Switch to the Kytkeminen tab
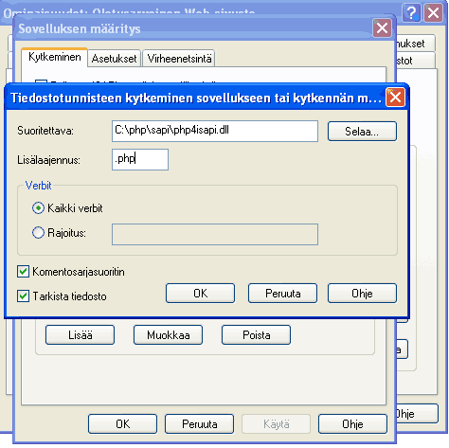The image size is (449, 448). (55, 57)
